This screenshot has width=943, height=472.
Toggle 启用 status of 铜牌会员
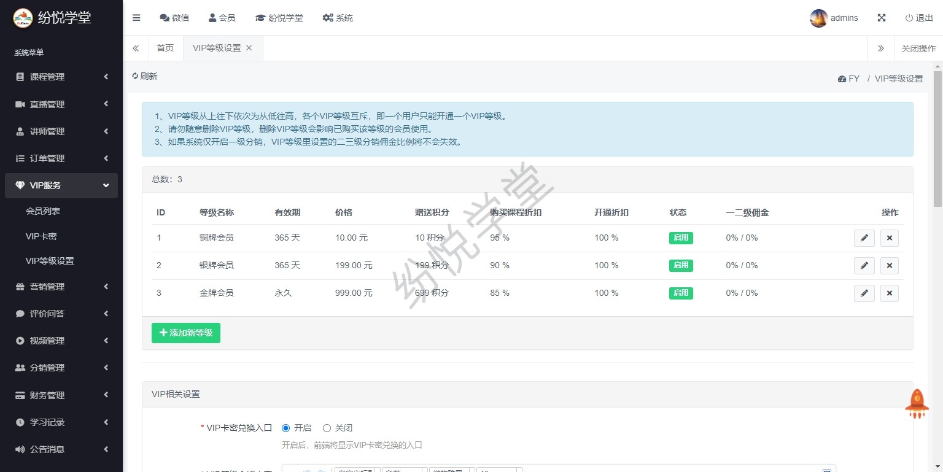pos(680,238)
